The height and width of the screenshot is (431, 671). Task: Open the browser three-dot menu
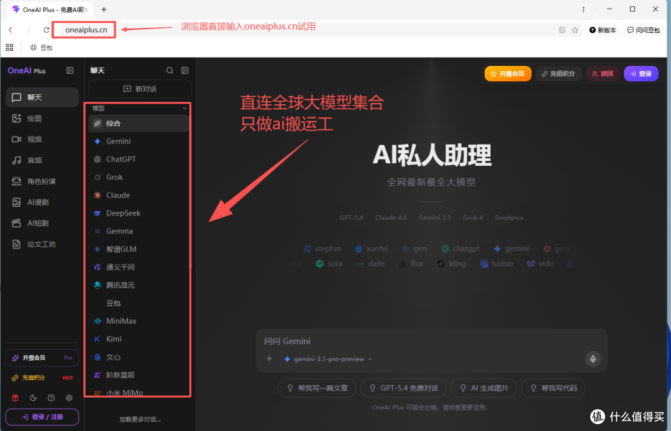pos(583,9)
